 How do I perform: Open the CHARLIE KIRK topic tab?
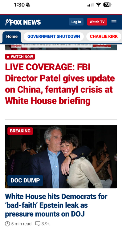click(104, 37)
